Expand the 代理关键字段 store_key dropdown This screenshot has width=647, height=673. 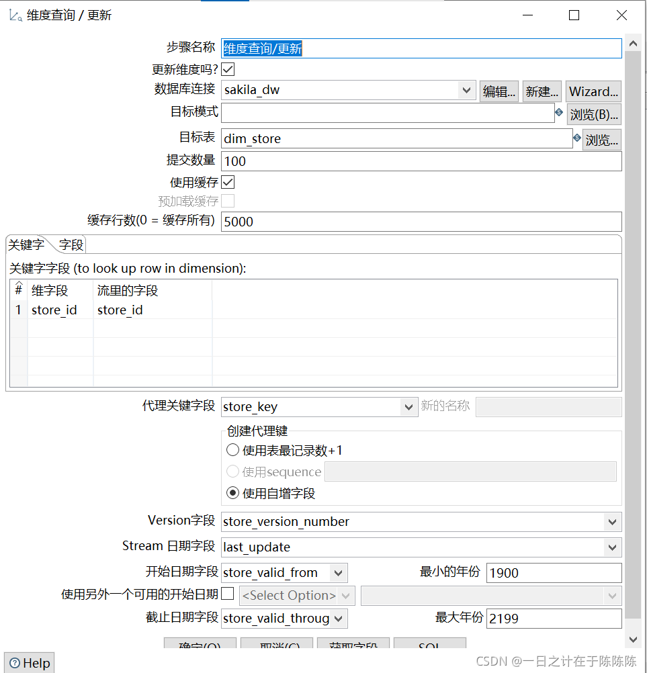pos(408,407)
